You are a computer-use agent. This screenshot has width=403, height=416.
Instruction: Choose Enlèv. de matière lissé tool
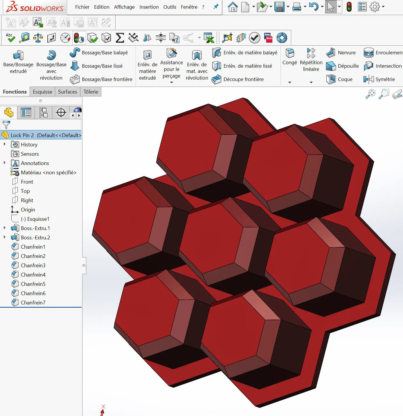click(x=242, y=66)
